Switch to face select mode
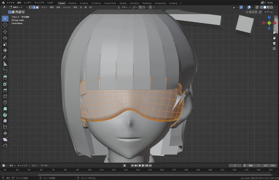The height and width of the screenshot is (180, 279). tap(37, 7)
